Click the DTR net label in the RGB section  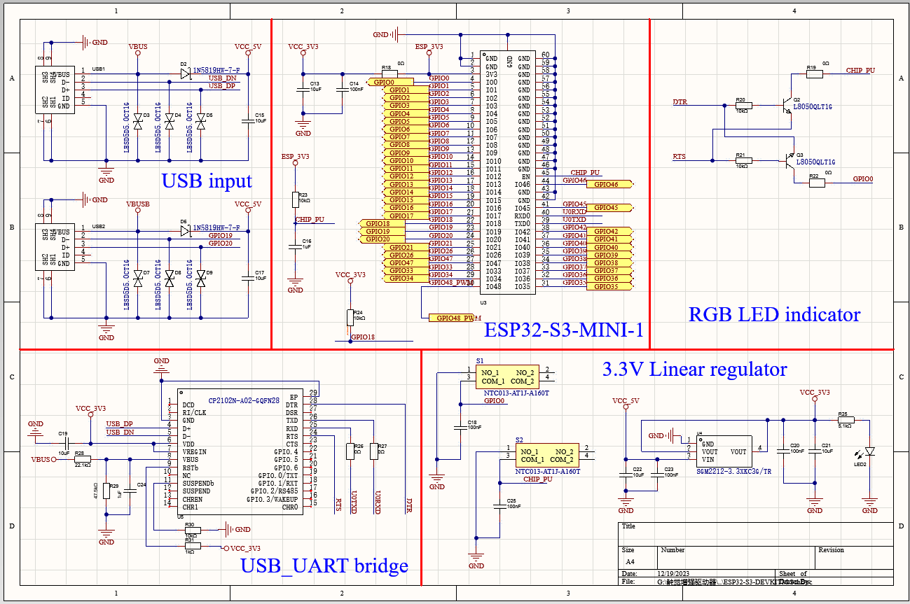pos(680,102)
